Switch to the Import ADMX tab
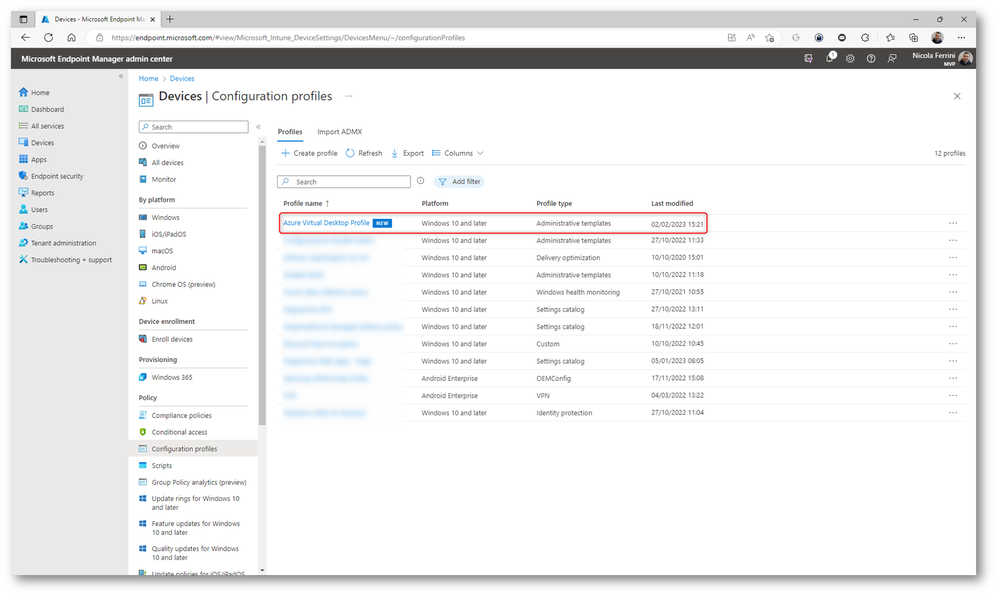This screenshot has width=998, height=597. pyautogui.click(x=340, y=132)
